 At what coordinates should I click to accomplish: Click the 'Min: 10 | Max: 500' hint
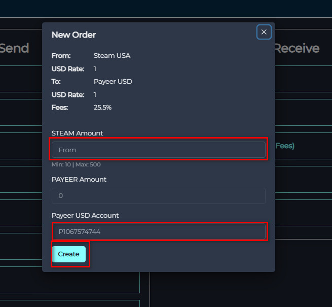[x=76, y=164]
